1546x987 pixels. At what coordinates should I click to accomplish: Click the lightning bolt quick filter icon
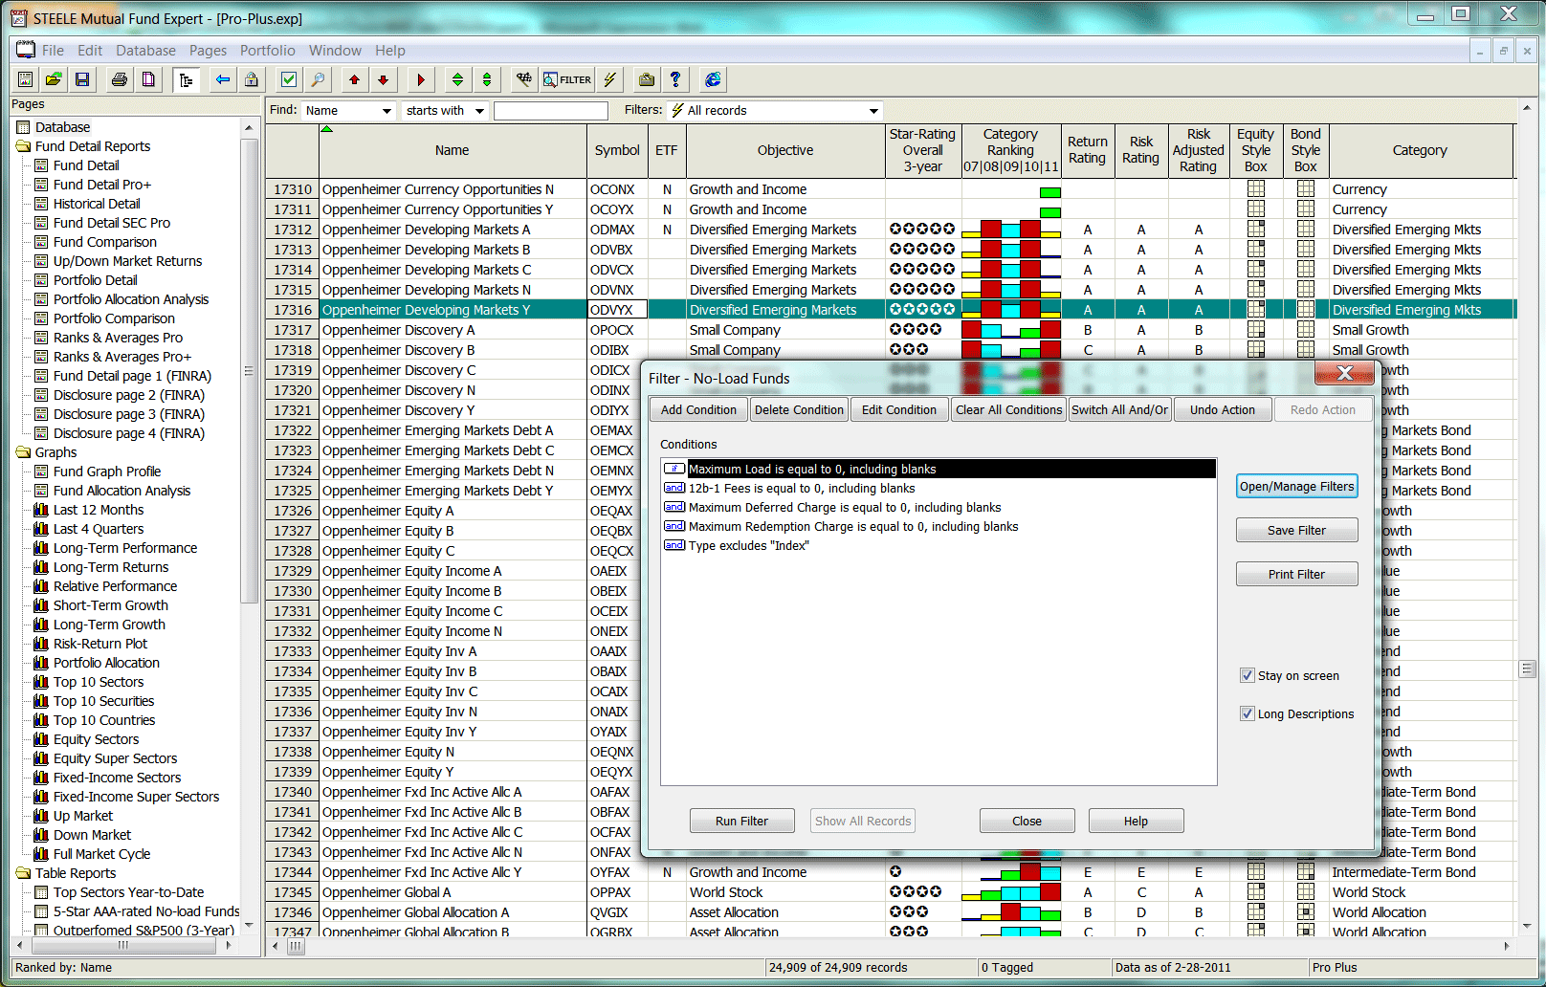(609, 79)
